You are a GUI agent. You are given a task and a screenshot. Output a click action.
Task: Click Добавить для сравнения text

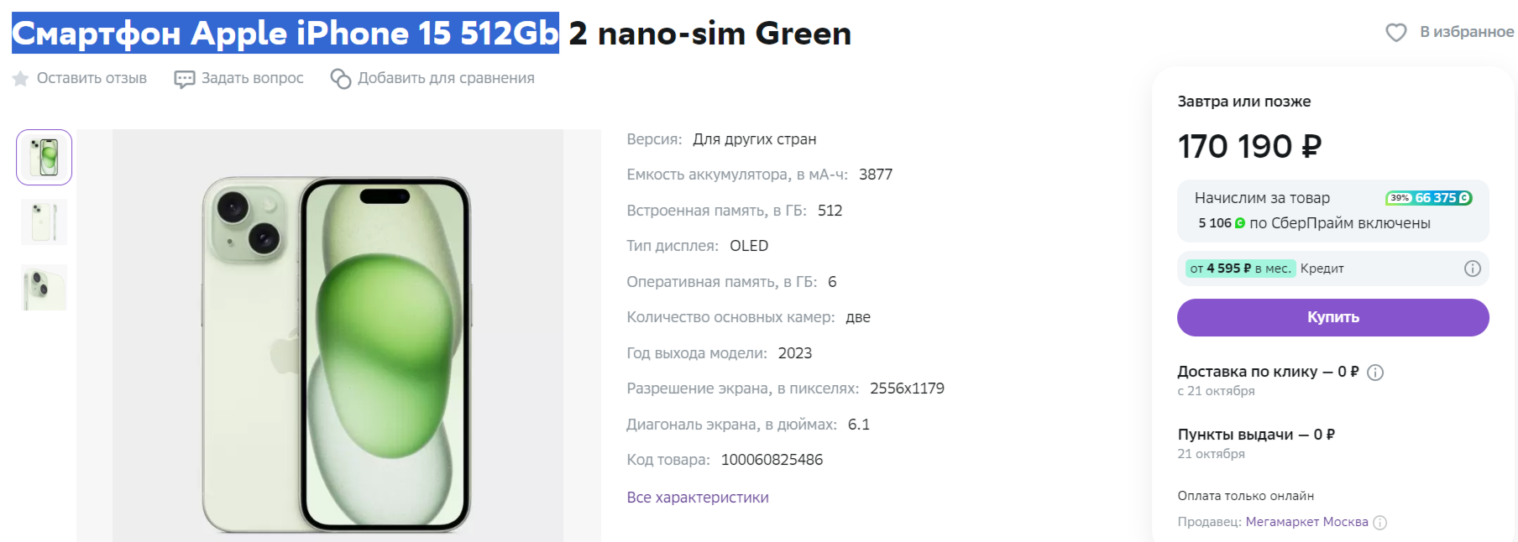click(x=446, y=78)
